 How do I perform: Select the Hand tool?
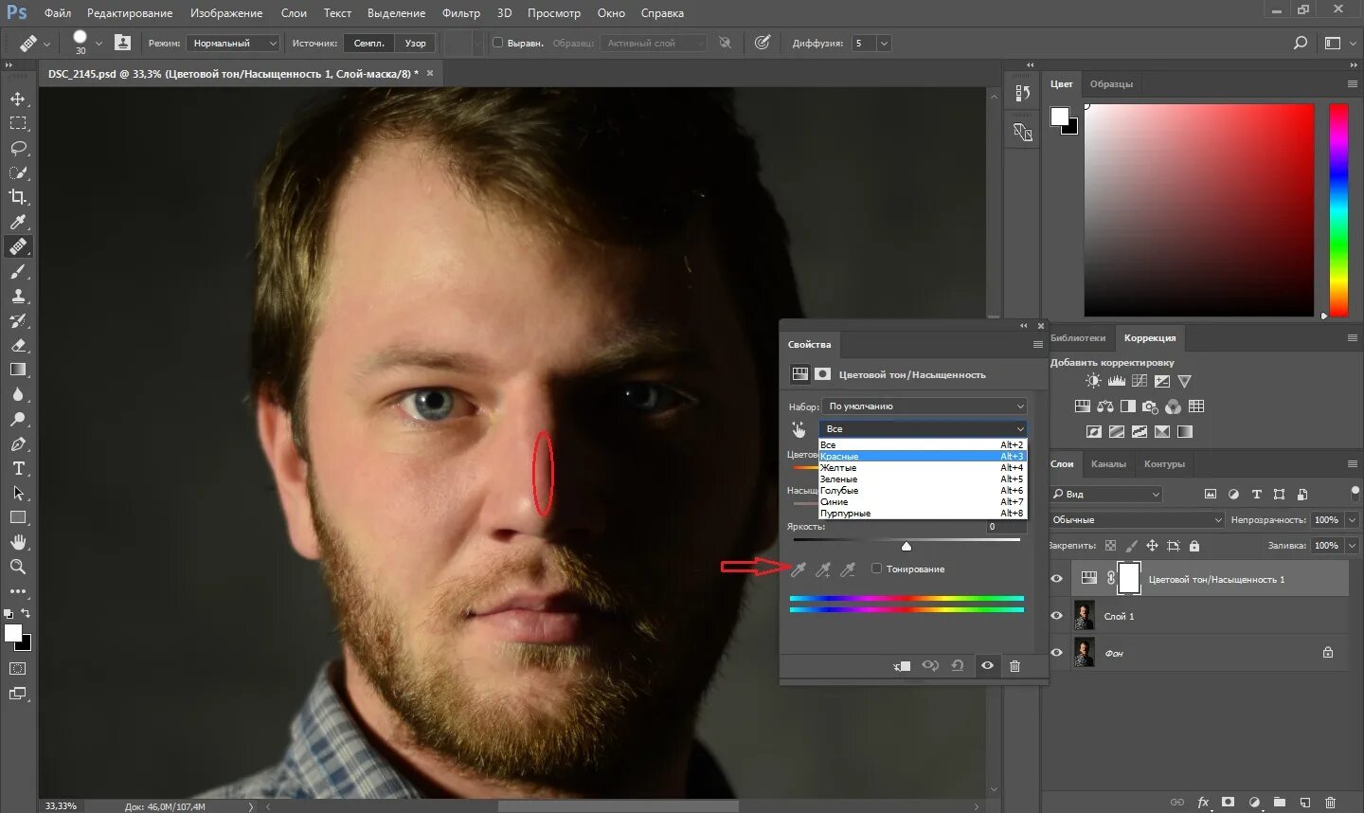(x=18, y=542)
